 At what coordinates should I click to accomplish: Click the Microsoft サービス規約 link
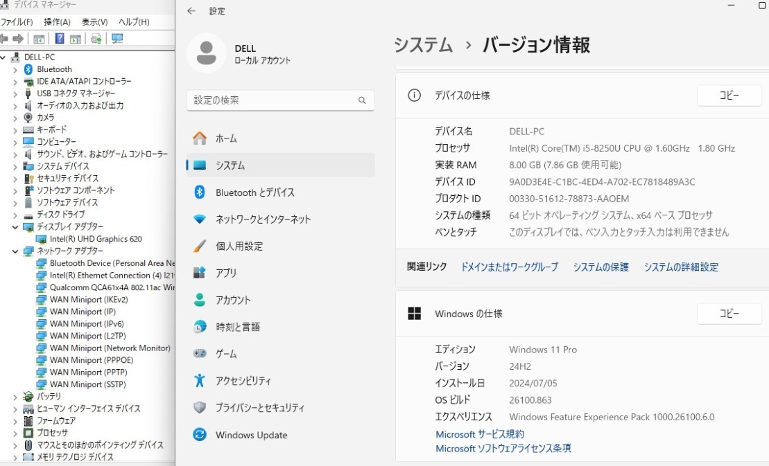(x=479, y=434)
